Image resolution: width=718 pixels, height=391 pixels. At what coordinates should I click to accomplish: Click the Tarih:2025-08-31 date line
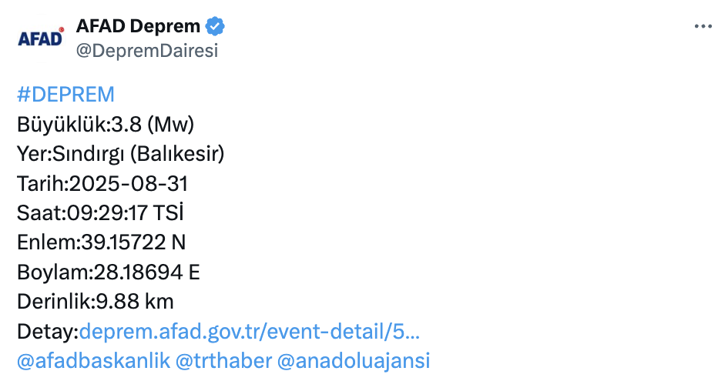[x=102, y=184]
